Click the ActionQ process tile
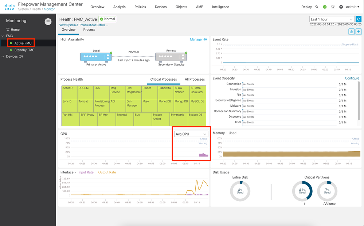364x226 pixels. (70, 92)
